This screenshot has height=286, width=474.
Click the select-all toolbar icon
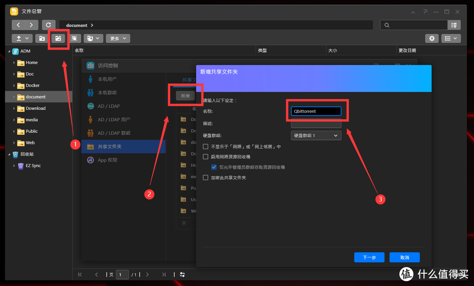[x=74, y=38]
